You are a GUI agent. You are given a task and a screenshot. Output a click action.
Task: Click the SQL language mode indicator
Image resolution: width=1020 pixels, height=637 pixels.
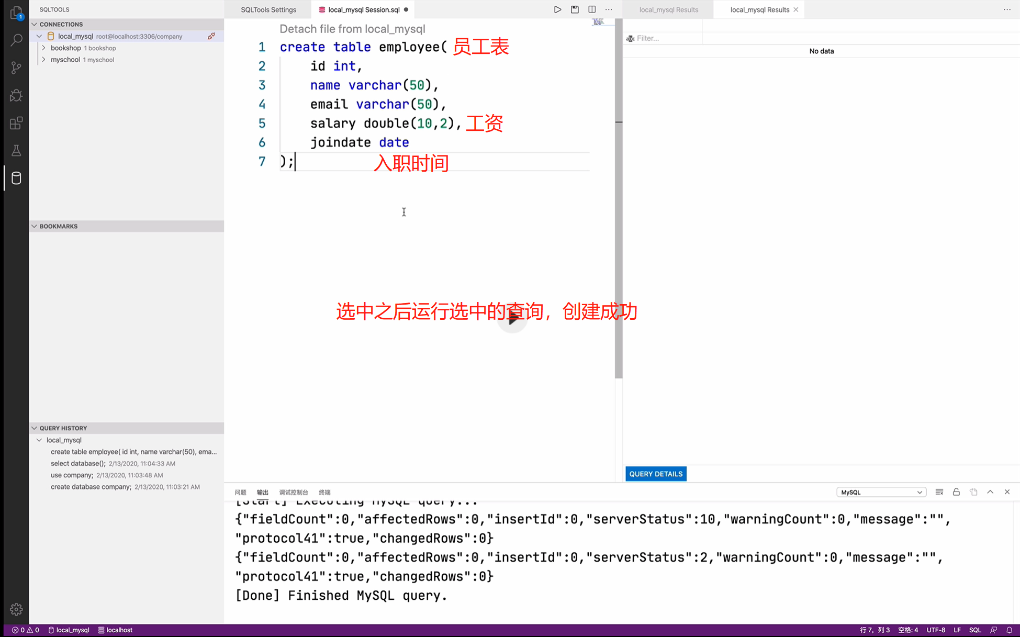pos(975,630)
